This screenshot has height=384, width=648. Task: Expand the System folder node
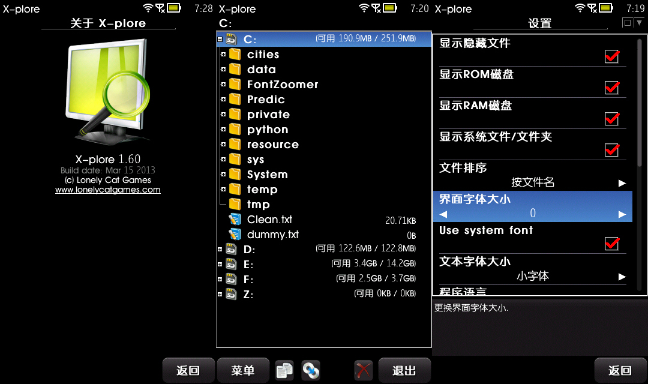[223, 175]
